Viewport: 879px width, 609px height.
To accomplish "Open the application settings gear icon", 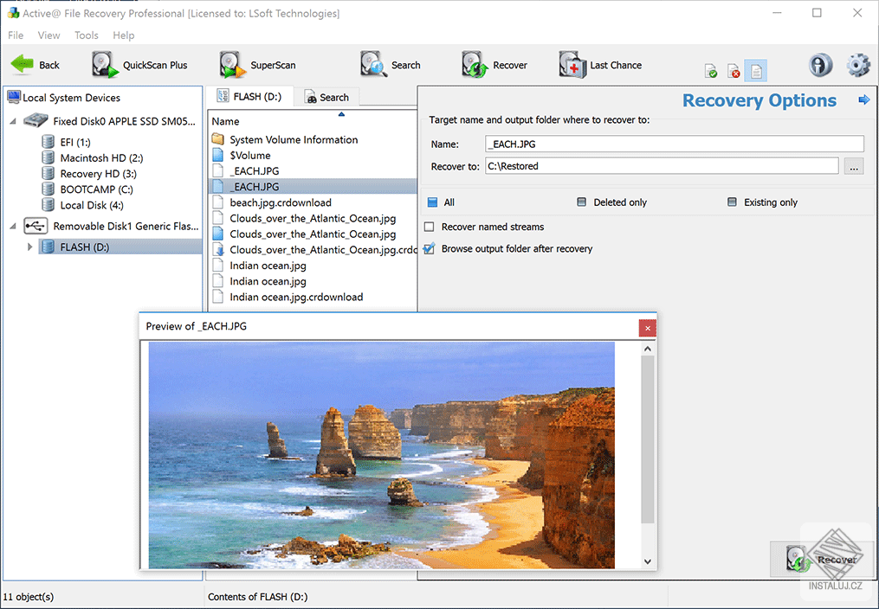I will point(857,65).
